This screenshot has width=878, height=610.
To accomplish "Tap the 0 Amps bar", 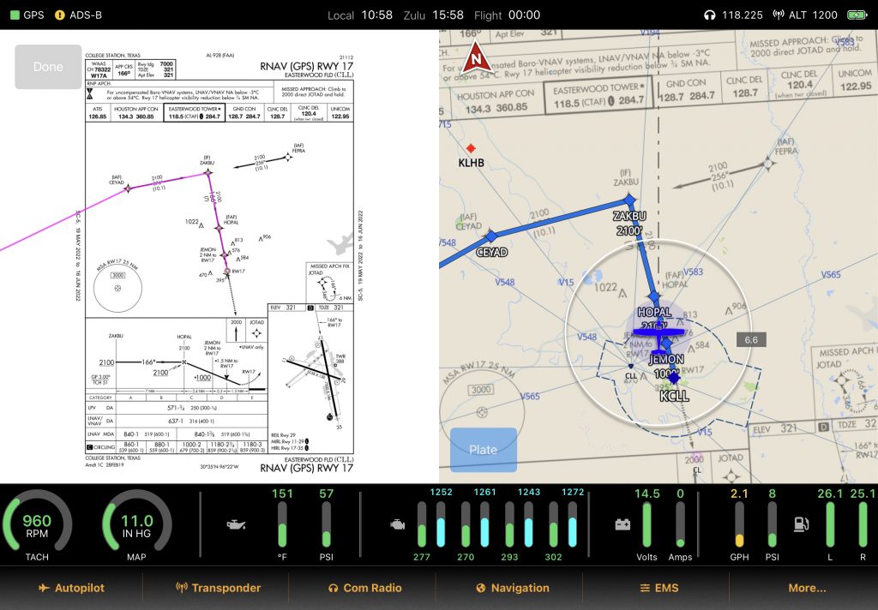I will click(680, 524).
